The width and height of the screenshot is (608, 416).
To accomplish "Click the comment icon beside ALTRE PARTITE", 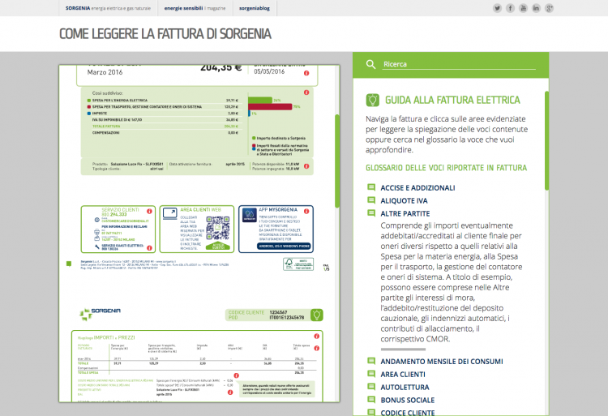I will pos(371,213).
